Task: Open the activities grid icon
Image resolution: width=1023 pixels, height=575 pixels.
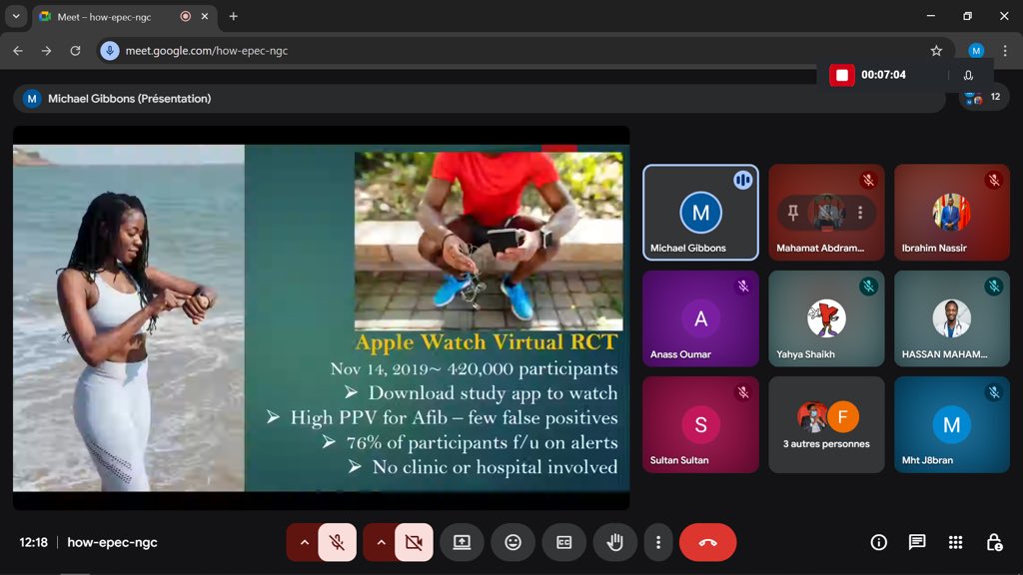Action: pos(955,542)
